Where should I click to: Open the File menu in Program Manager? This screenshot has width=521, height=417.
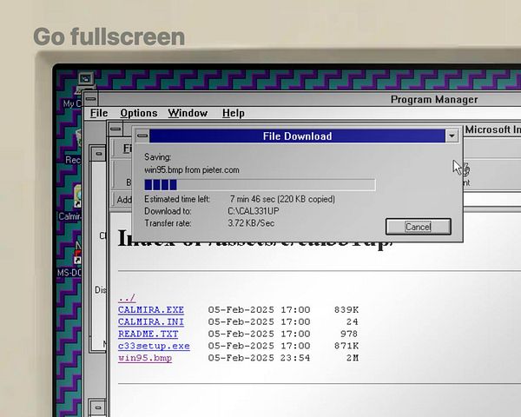point(99,113)
